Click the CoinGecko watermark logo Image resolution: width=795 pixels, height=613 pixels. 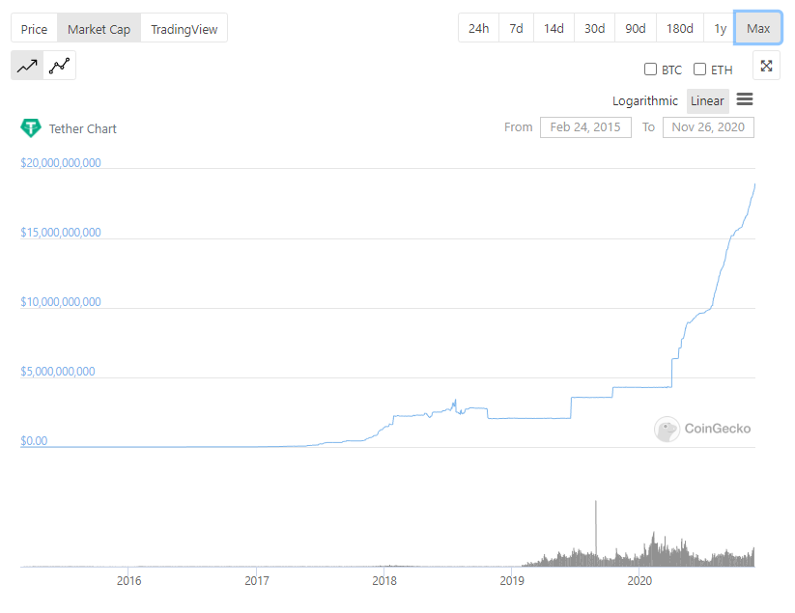666,429
